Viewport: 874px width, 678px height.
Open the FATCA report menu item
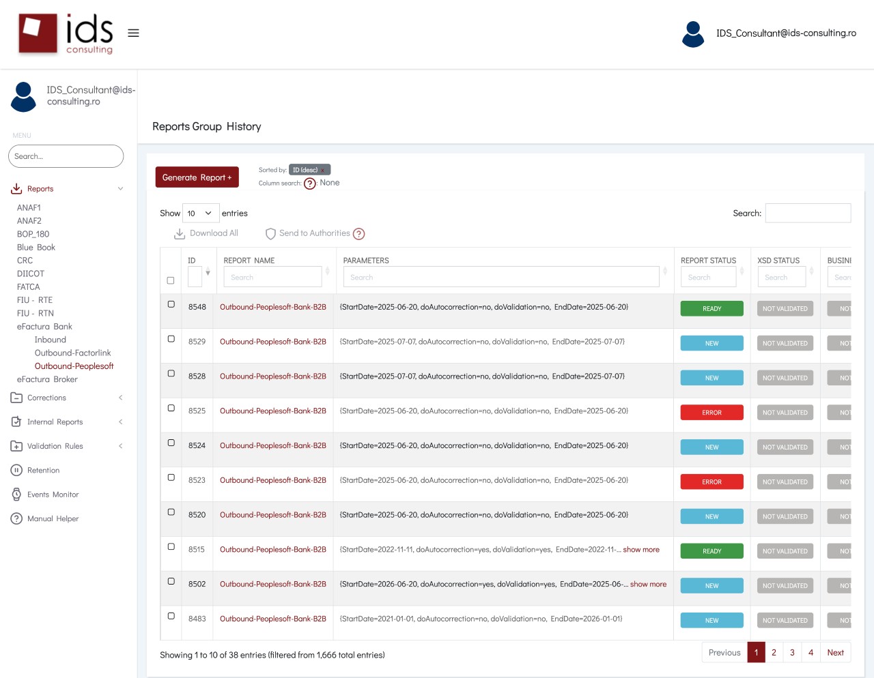[29, 287]
